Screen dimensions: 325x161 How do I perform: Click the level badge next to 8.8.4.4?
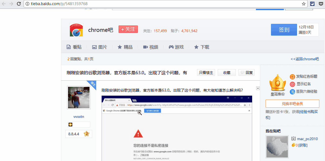tap(86, 134)
